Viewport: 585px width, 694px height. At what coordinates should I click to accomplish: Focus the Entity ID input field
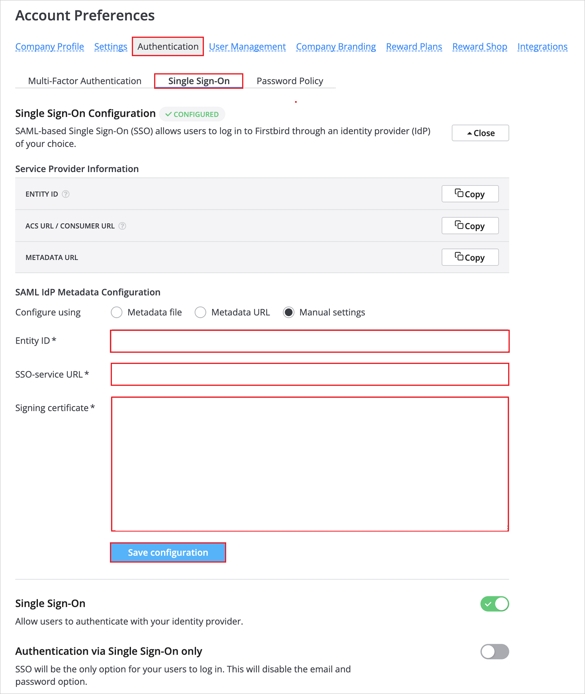pos(310,341)
